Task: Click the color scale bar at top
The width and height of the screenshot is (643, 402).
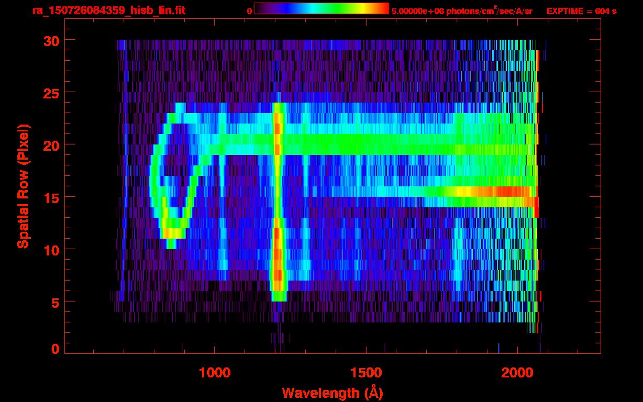Action: pos(321,9)
